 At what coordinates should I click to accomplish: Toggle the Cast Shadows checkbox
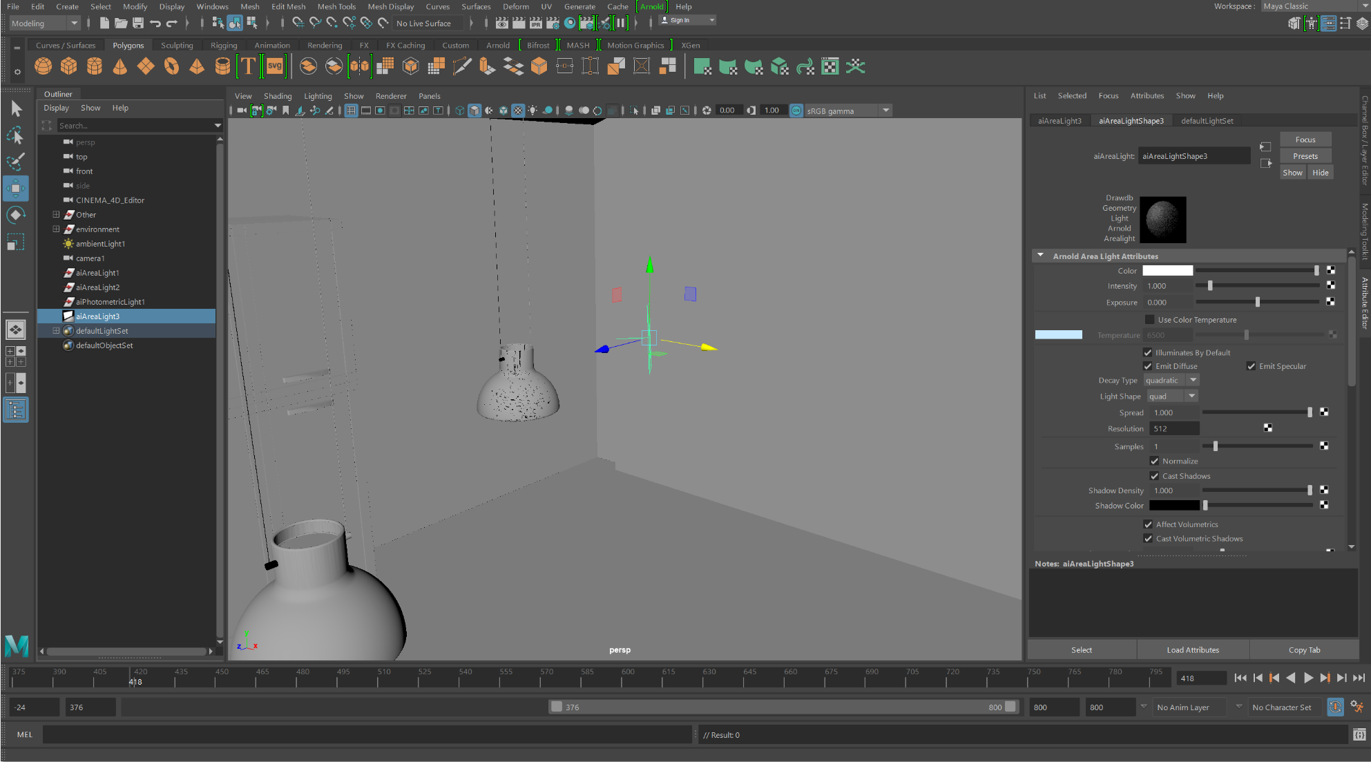[1154, 476]
